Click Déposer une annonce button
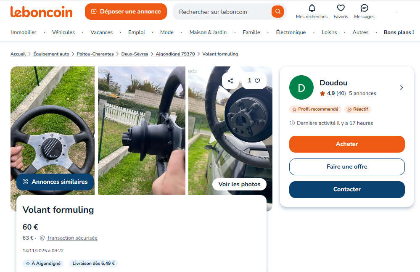Screen dimensions: 420x272 [126, 12]
